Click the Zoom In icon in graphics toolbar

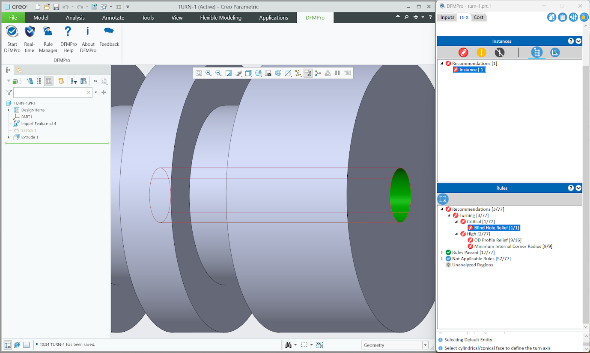click(209, 73)
